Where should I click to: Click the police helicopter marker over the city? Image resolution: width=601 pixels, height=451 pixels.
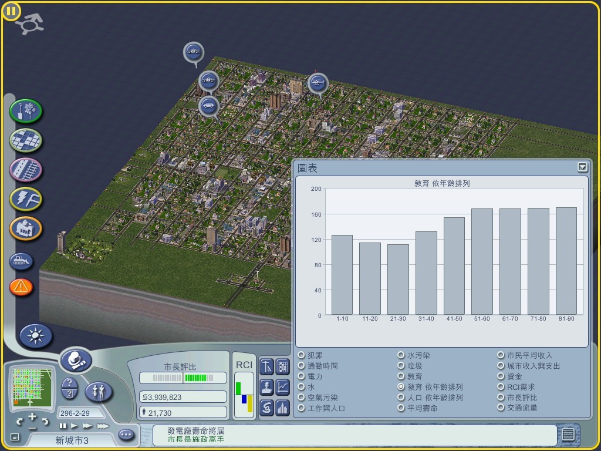(318, 83)
